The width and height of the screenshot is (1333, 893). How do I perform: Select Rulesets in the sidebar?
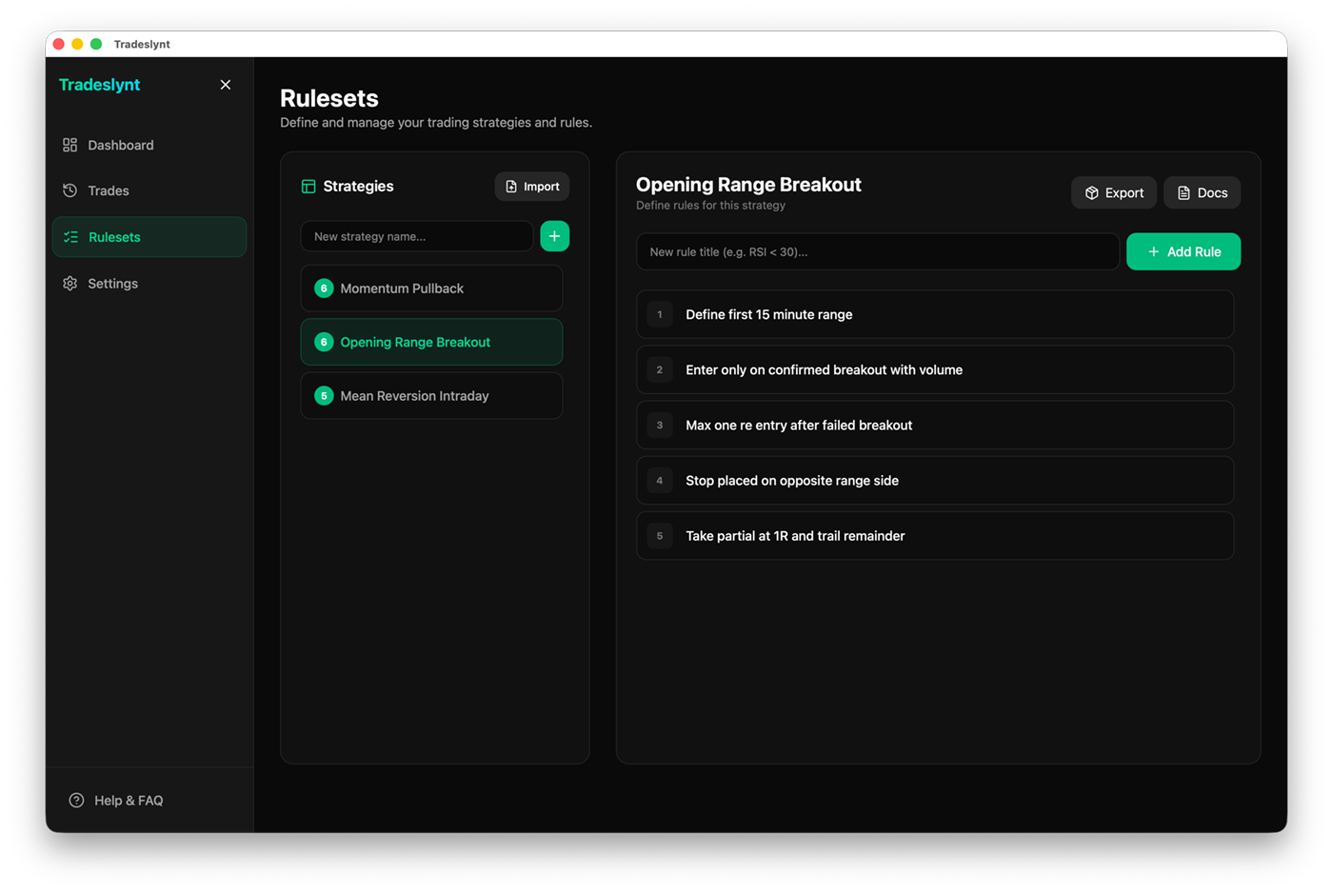[x=149, y=237]
